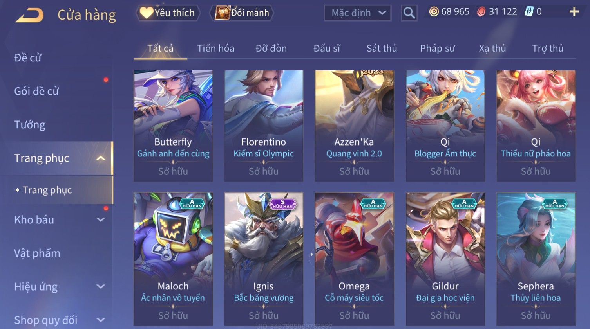Select Ignis Bắc băng vương skin card
This screenshot has height=329, width=590.
264,259
